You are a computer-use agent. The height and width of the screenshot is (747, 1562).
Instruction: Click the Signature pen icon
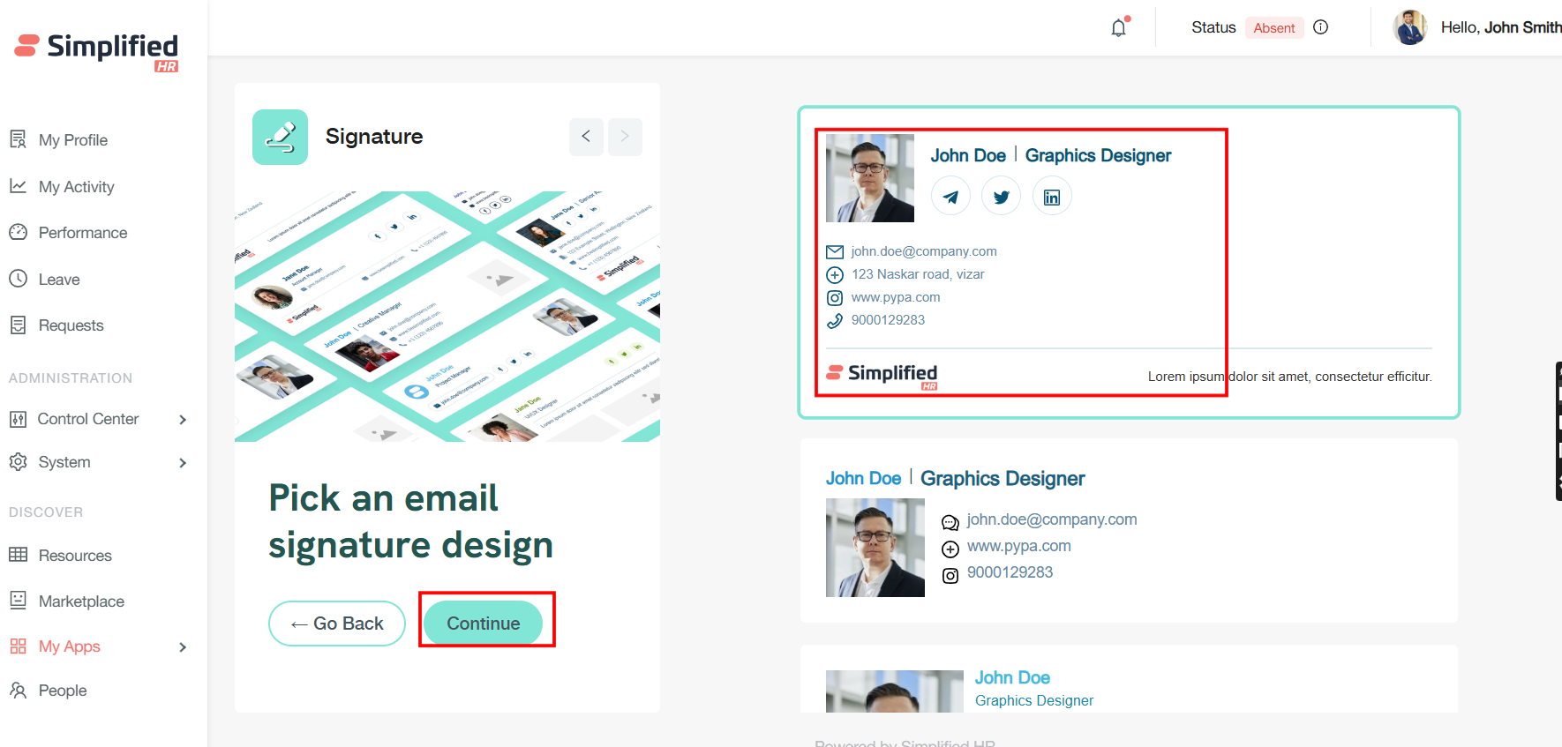pyautogui.click(x=280, y=137)
